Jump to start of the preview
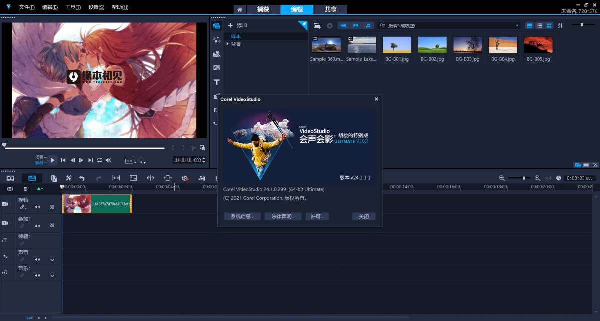Viewport: 600px width, 321px height. (x=63, y=160)
